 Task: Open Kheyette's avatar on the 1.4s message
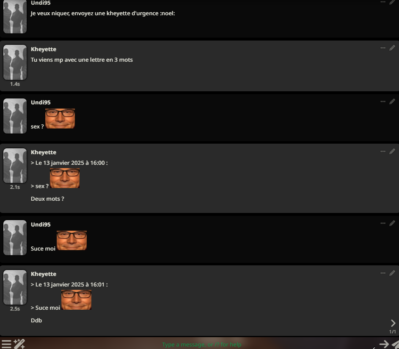point(15,62)
